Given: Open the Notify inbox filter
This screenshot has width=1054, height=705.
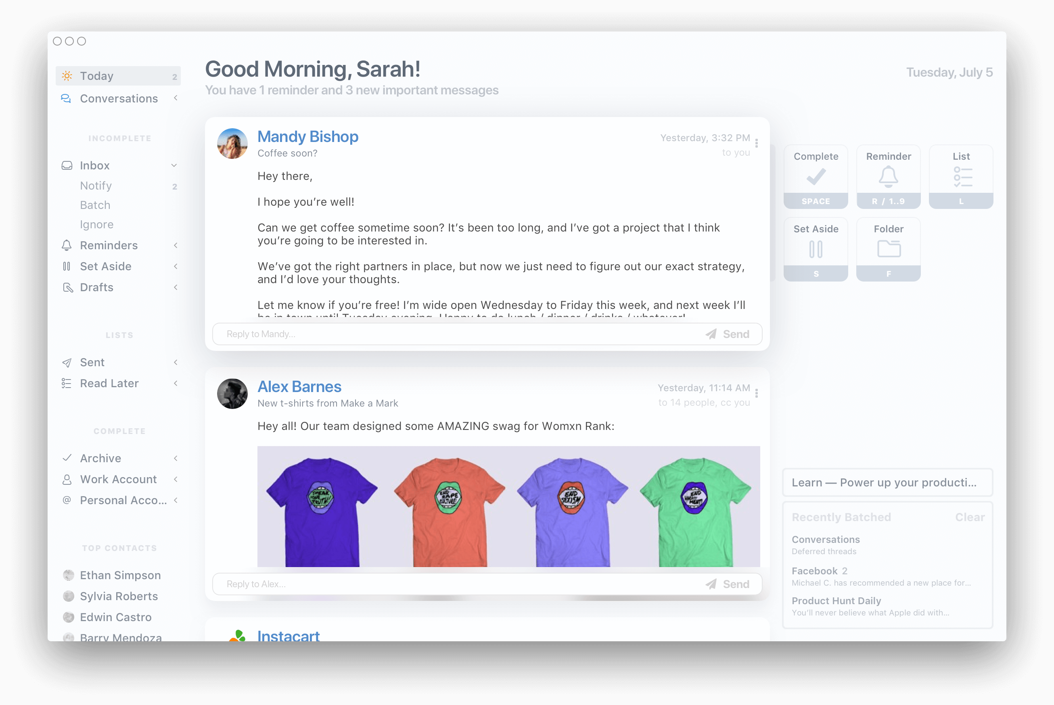Looking at the screenshot, I should pos(96,186).
